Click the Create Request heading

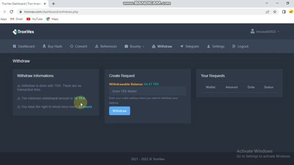[122, 76]
